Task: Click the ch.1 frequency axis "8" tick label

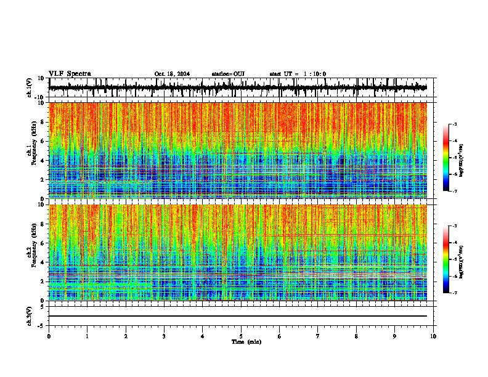Action: (x=43, y=122)
